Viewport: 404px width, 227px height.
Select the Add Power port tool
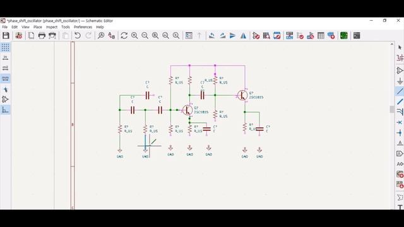400,81
